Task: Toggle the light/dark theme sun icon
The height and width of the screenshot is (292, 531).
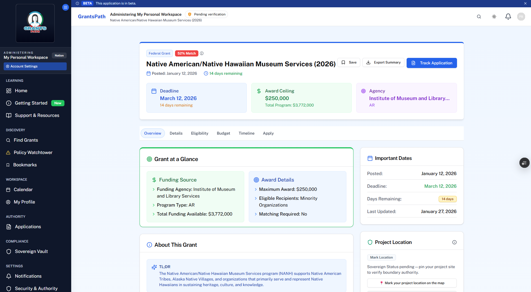Action: tap(494, 17)
